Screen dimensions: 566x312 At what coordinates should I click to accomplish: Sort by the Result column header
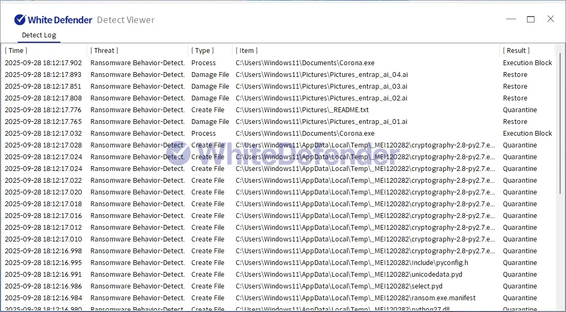516,51
